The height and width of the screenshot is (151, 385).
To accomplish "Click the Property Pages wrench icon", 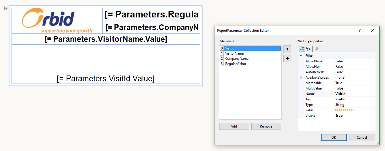I will point(317,49).
